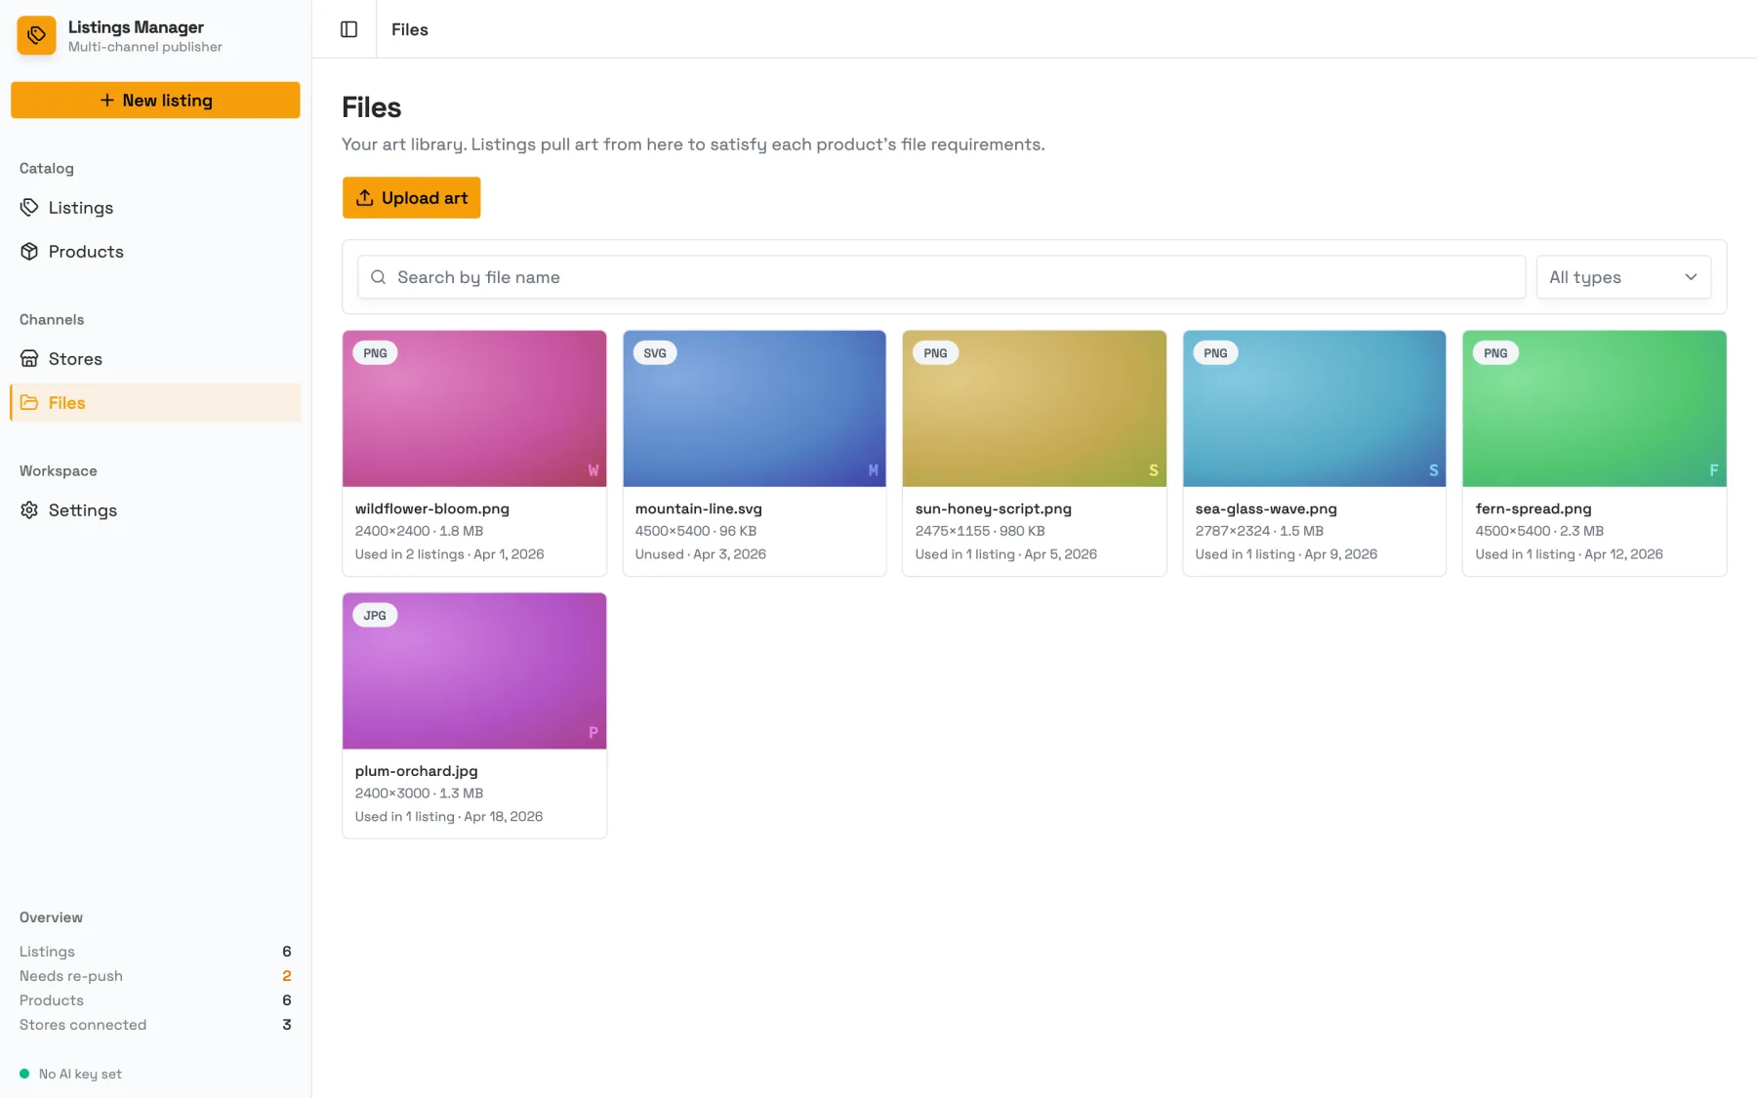Open the fern-spread.png thumbnail
This screenshot has height=1098, width=1757.
point(1594,408)
